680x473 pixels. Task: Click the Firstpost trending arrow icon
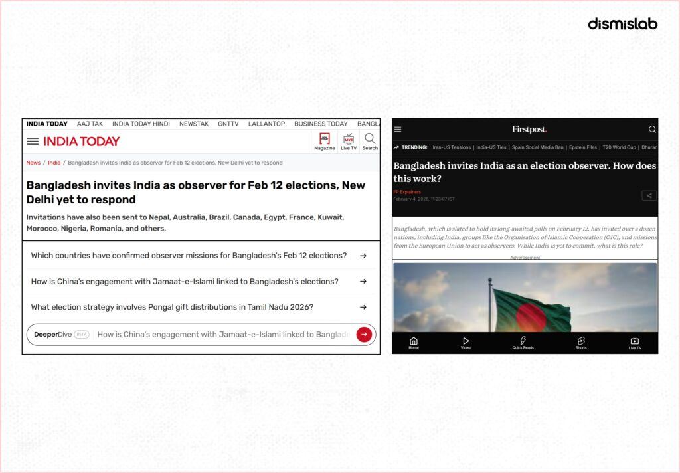[396, 147]
